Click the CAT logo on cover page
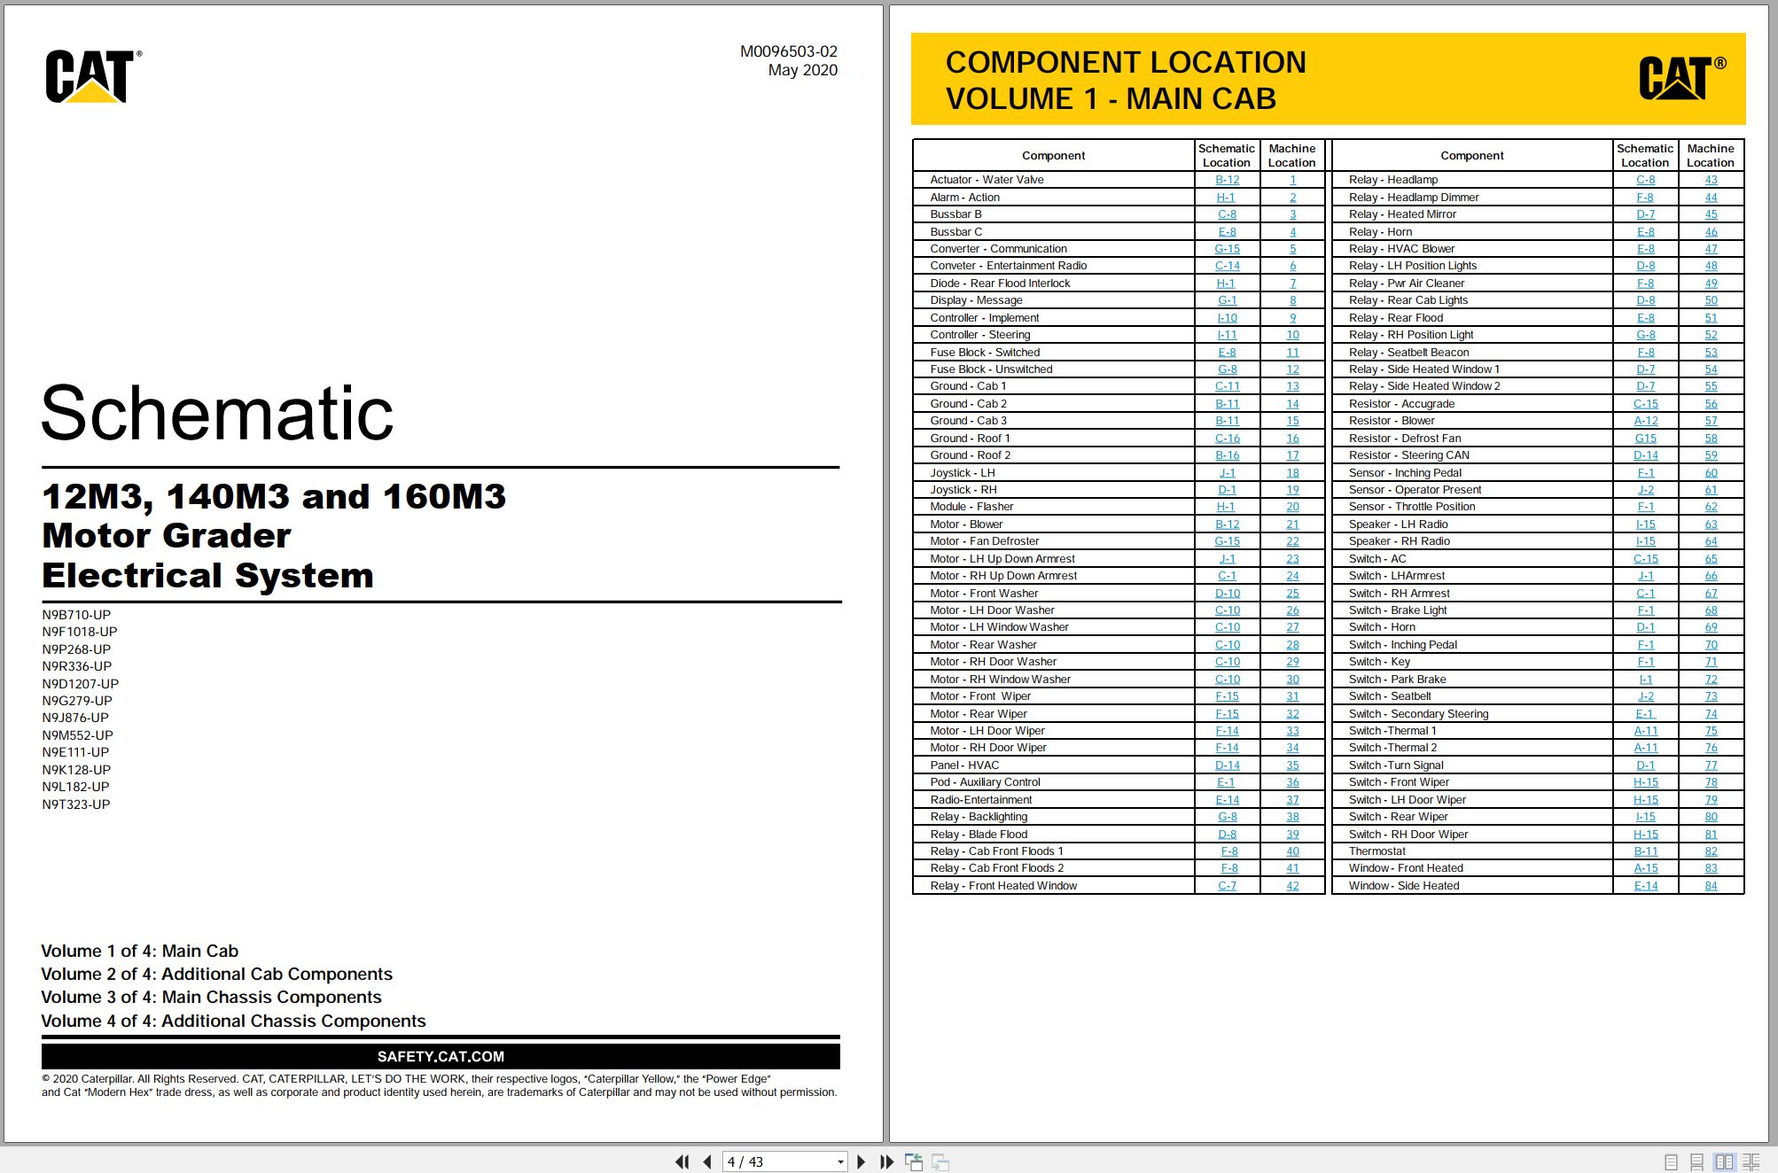Screen dimensions: 1778x1173 coord(93,76)
